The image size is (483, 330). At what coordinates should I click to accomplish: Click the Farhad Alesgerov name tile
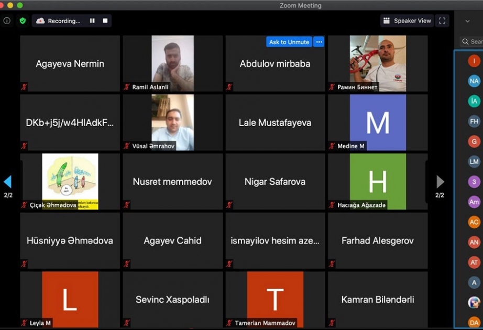pos(378,240)
